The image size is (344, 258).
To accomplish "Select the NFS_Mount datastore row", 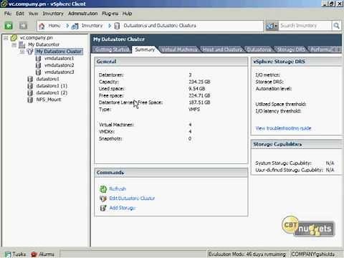I will pos(49,100).
